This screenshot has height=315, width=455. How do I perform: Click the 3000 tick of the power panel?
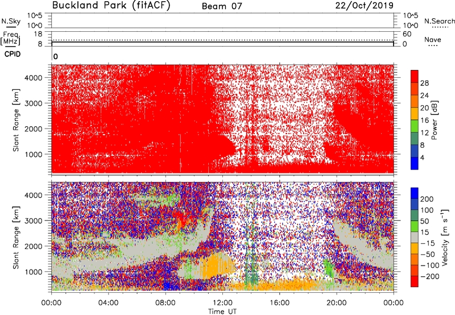(x=33, y=103)
